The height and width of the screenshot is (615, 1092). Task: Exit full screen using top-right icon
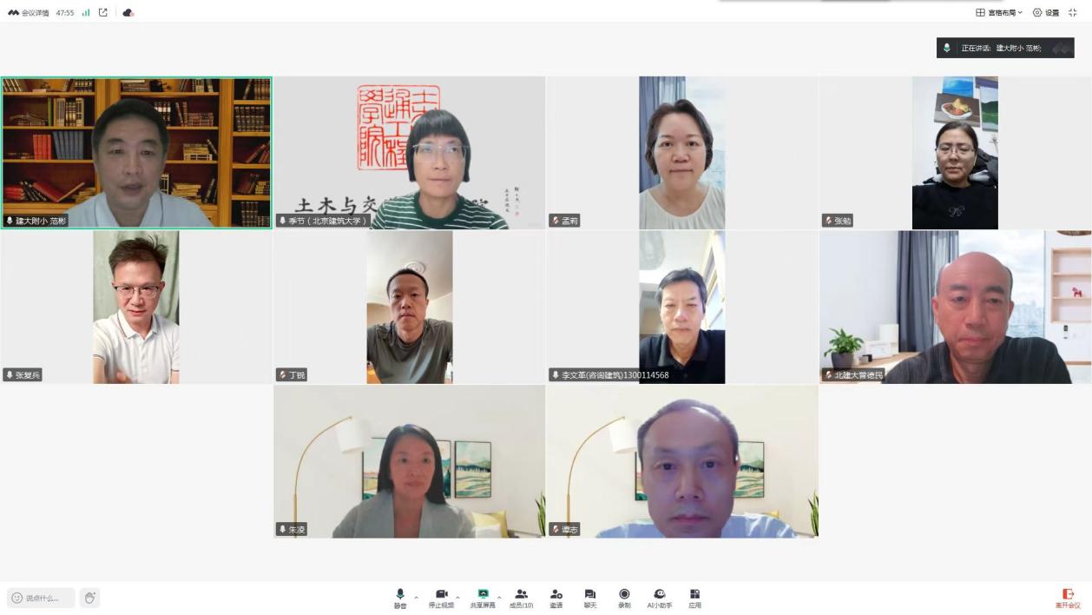[1073, 13]
